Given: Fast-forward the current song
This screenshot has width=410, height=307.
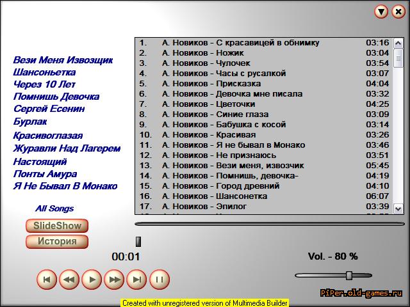Looking at the screenshot, I should point(114,279).
